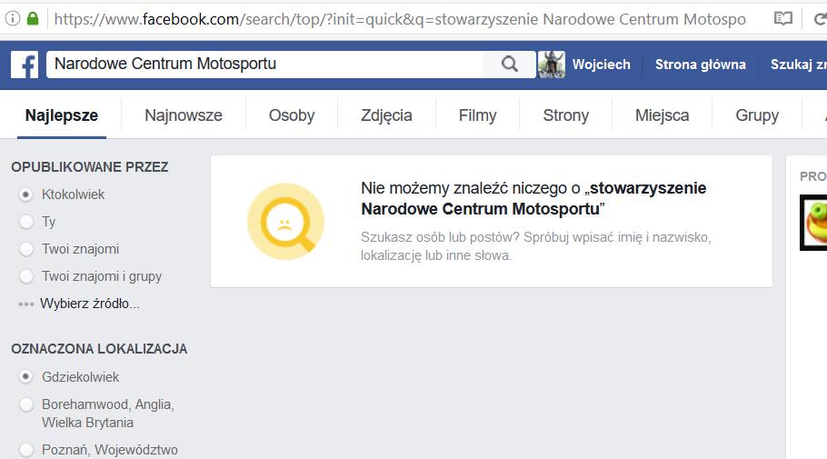Switch to the Najnowsze tab
Screen dimensions: 827x459
coord(184,115)
